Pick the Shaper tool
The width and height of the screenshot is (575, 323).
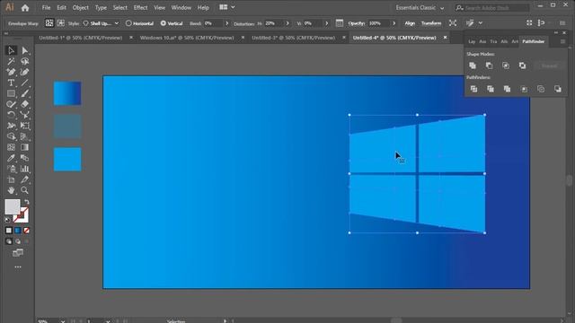coord(11,104)
